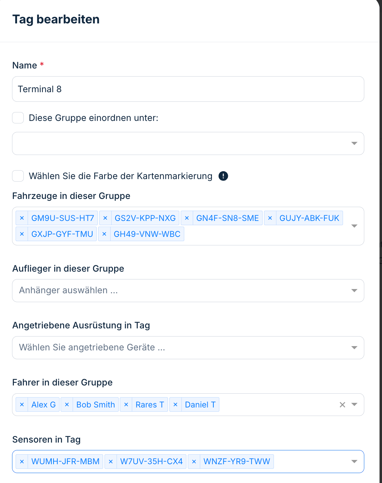Remove vehicle tag GXJP-GYF-TMU
382x483 pixels.
(x=22, y=234)
